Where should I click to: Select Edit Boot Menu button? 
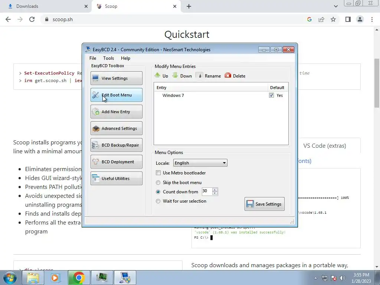coord(116,95)
